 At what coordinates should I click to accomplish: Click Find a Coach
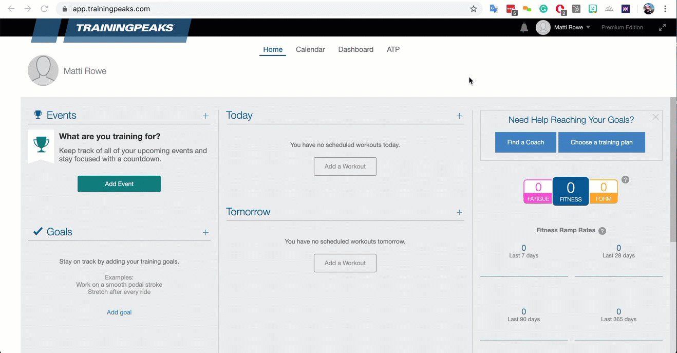tap(525, 142)
